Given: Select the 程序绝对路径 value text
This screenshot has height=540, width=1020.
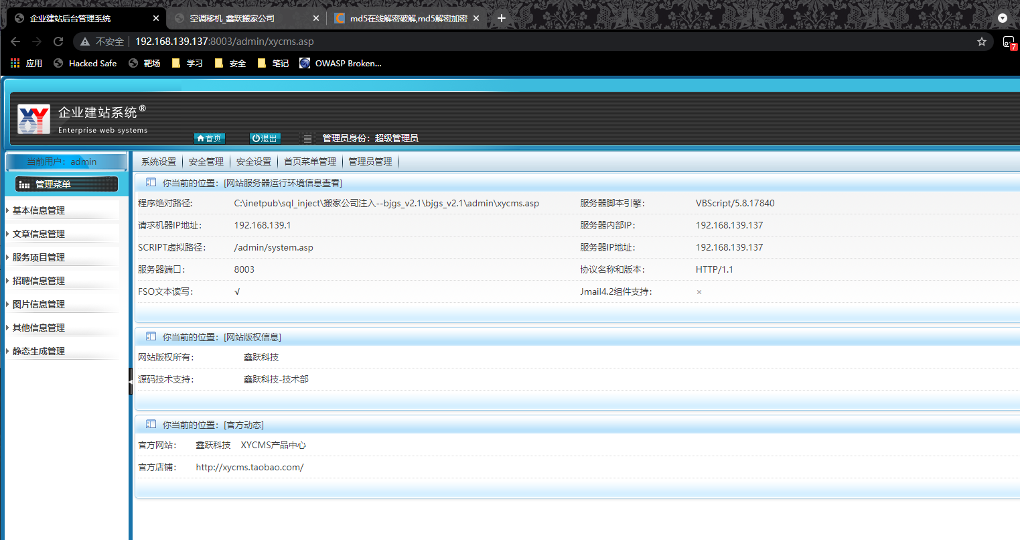Looking at the screenshot, I should (386, 203).
